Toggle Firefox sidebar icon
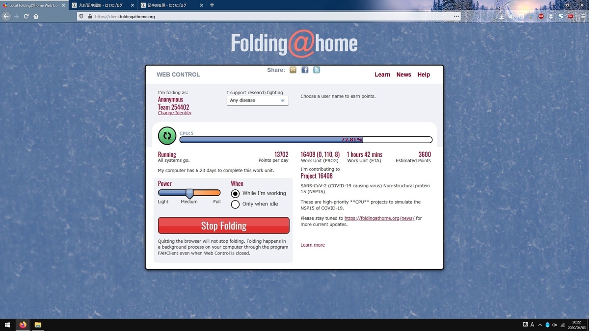 [522, 16]
